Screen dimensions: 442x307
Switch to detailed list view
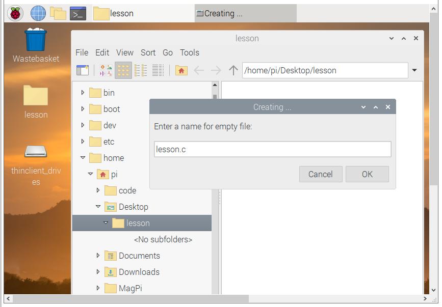158,70
